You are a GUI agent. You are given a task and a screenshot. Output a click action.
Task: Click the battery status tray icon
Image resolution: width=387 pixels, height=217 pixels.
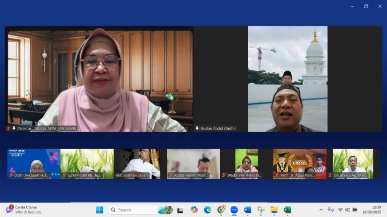[x=355, y=209]
